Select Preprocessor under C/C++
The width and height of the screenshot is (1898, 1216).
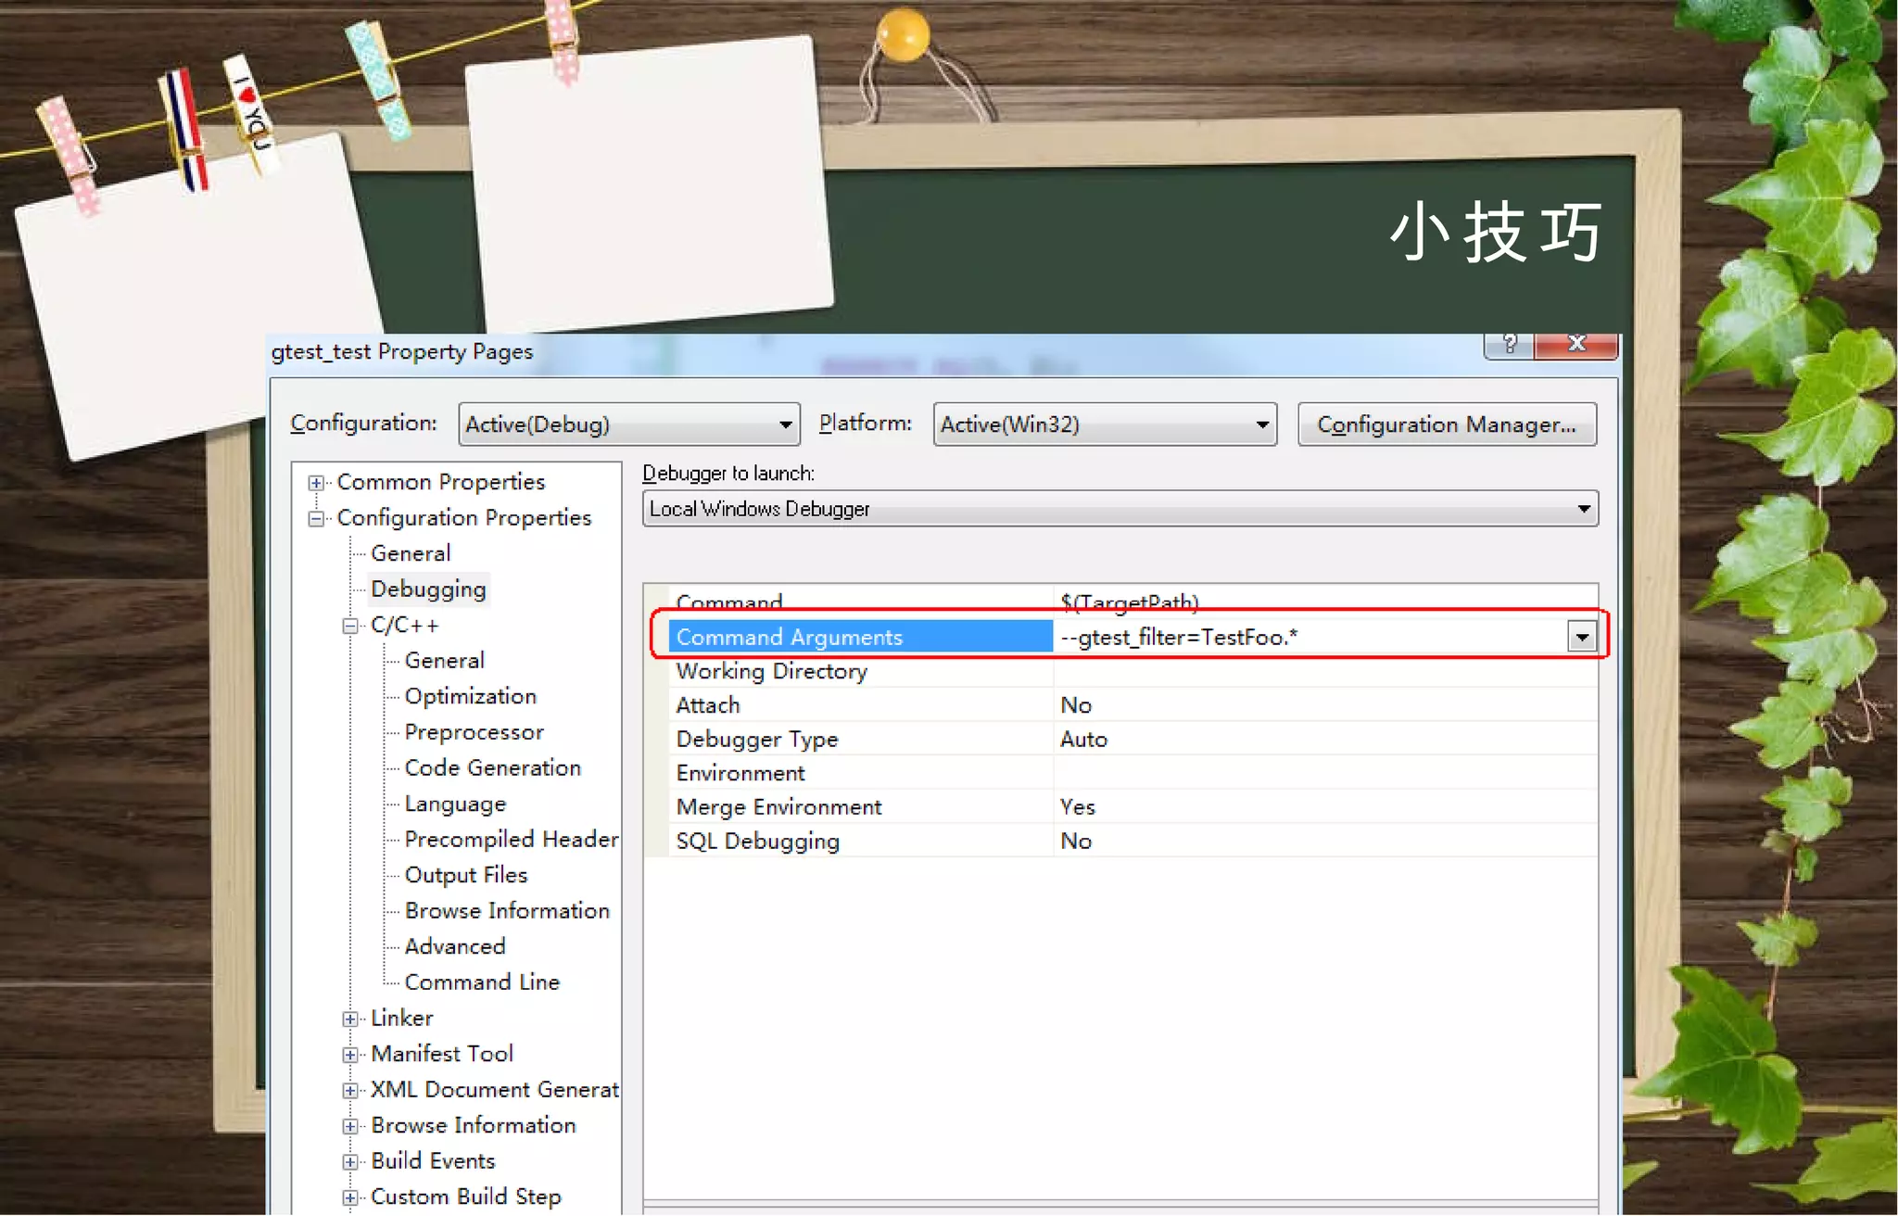[474, 733]
